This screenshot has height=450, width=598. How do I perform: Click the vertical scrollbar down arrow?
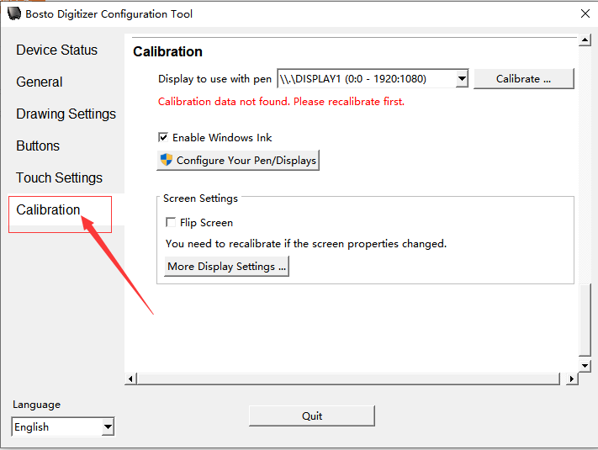click(x=585, y=366)
